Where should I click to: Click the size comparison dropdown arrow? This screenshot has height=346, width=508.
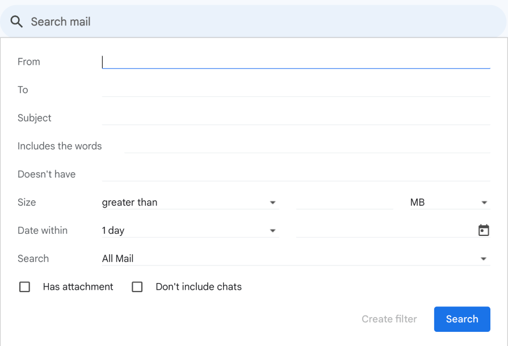[273, 202]
